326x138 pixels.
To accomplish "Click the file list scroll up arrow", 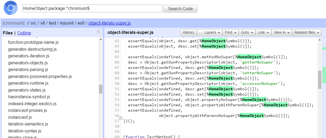I will click(x=101, y=40).
